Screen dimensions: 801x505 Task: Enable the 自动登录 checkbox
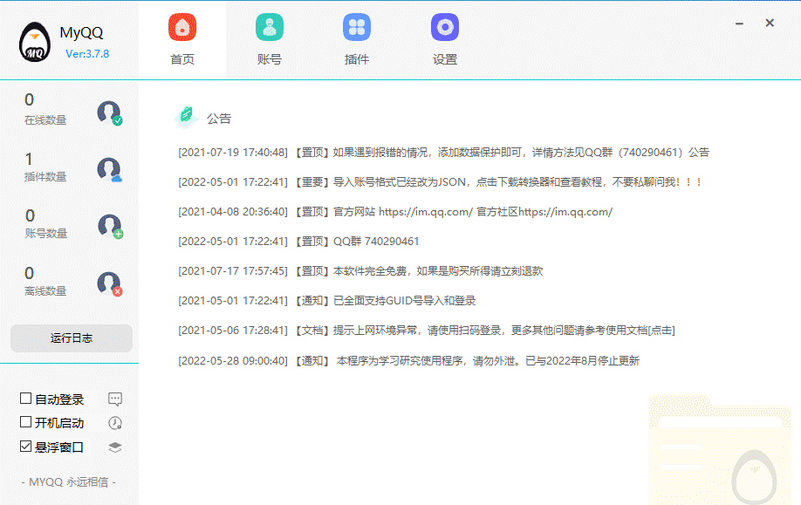click(25, 399)
